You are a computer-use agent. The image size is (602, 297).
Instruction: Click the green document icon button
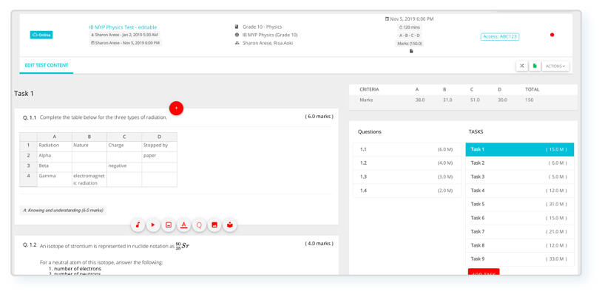click(535, 66)
